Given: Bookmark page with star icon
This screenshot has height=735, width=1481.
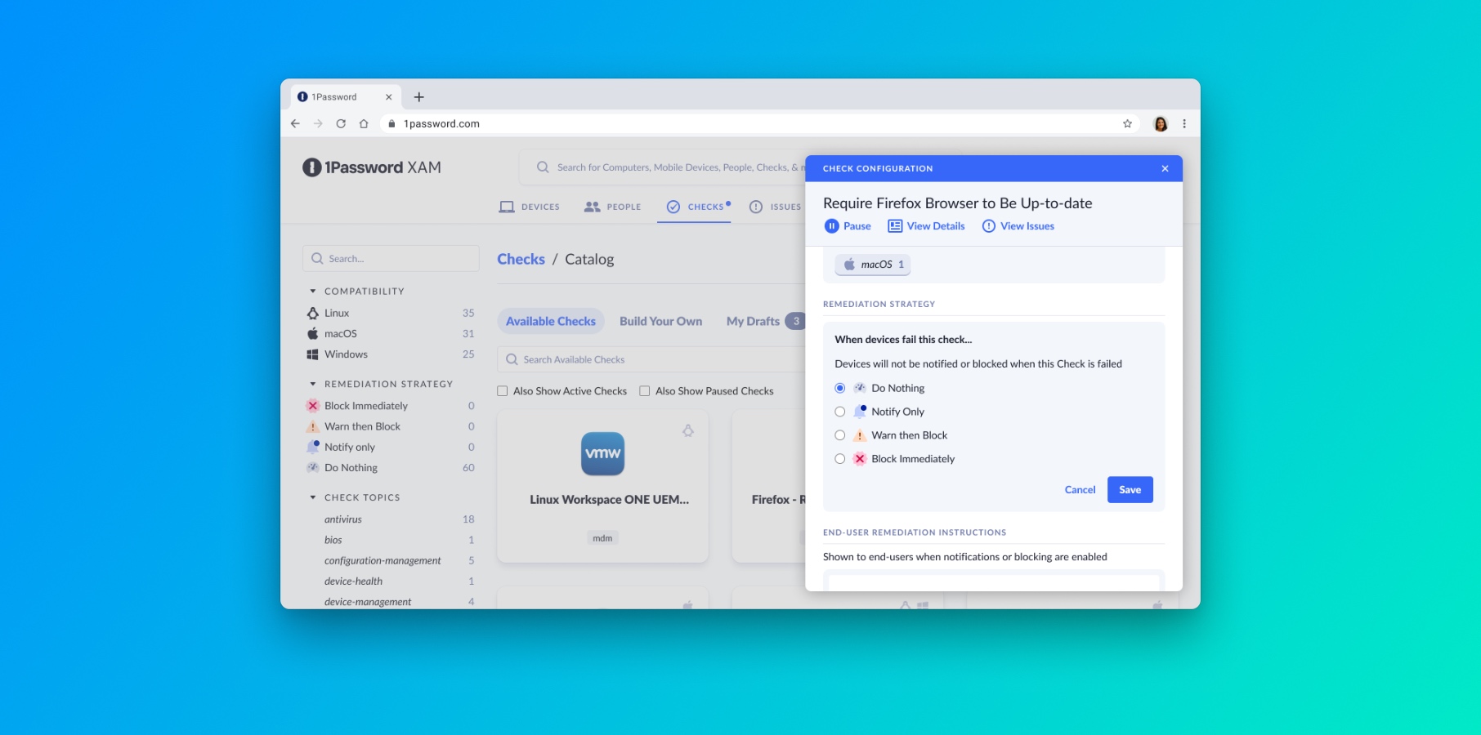Looking at the screenshot, I should click(x=1127, y=124).
